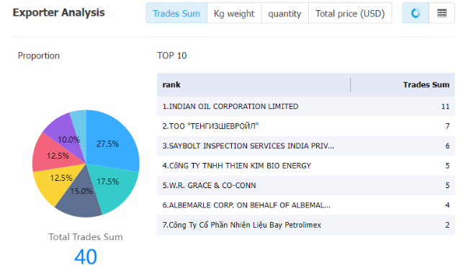Select the Trades Sum tab
This screenshot has width=471, height=271.
coord(176,13)
